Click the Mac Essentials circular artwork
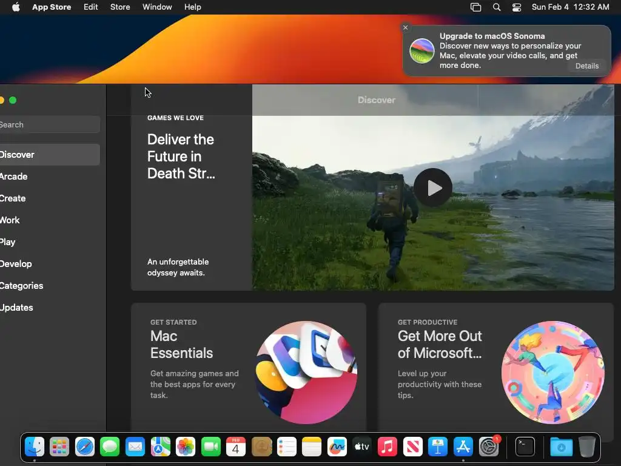Image resolution: width=621 pixels, height=466 pixels. point(306,372)
